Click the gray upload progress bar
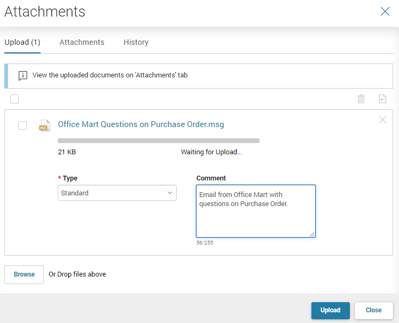The image size is (399, 323). tap(159, 140)
